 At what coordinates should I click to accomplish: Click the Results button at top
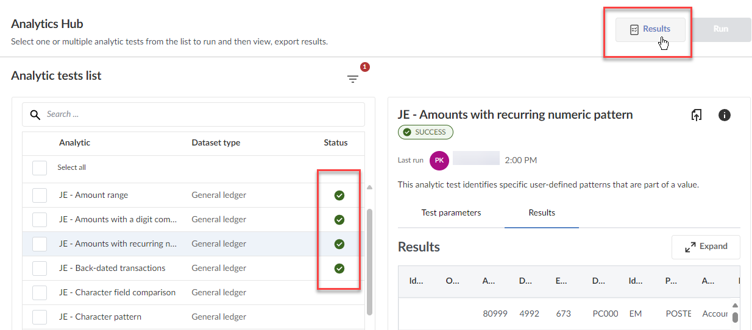[650, 29]
